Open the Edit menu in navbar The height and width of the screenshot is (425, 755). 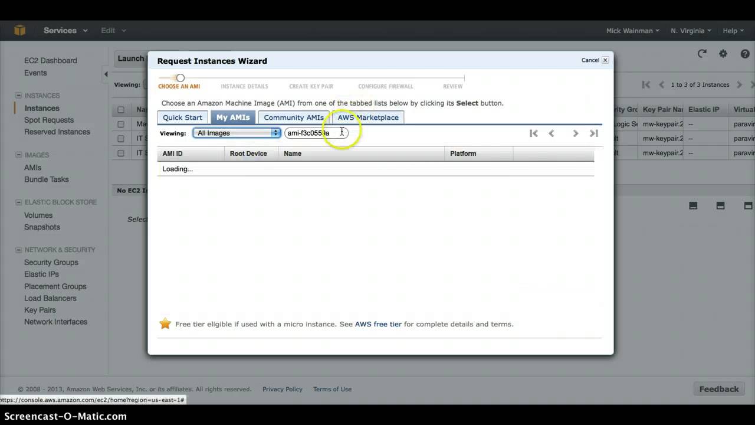click(x=113, y=30)
